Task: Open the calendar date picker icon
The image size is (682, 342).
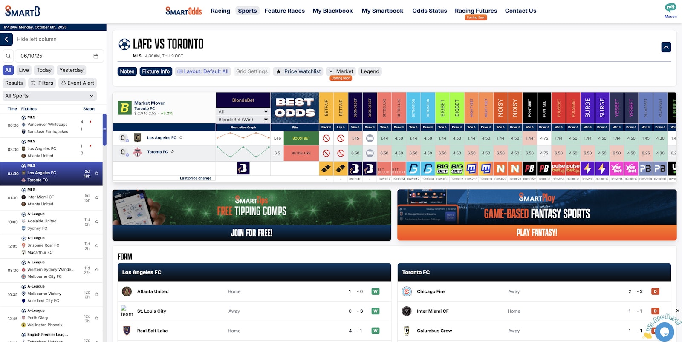Action: click(96, 56)
